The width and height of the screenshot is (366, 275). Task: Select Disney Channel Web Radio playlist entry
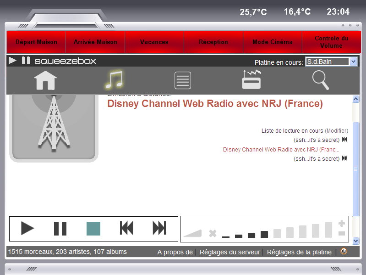click(281, 149)
